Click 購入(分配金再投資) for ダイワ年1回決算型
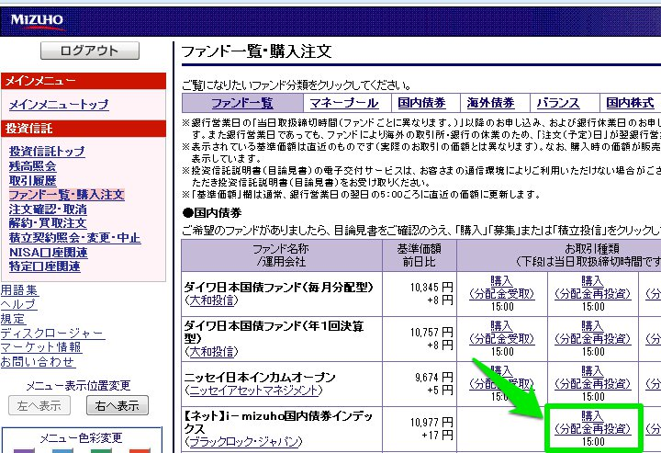The width and height of the screenshot is (661, 453). 593,333
